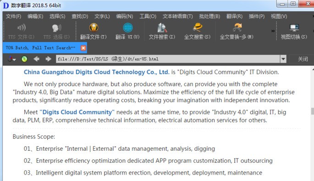The height and width of the screenshot is (181, 314).
Task: Click the line starting "01、Enterprise"
Action: [x=119, y=148]
